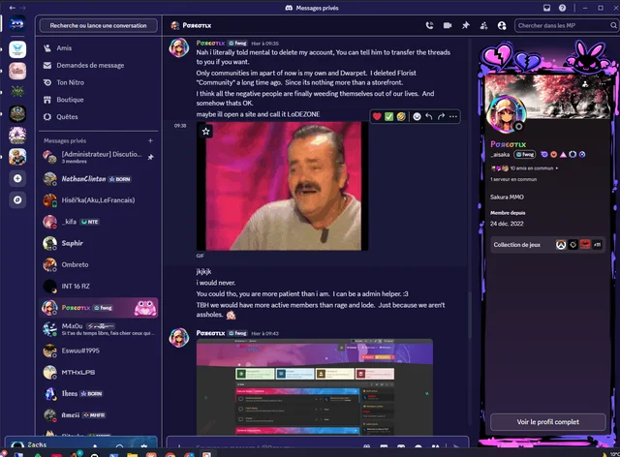Toggle the user profile panel icon
The height and width of the screenshot is (457, 620).
click(502, 26)
